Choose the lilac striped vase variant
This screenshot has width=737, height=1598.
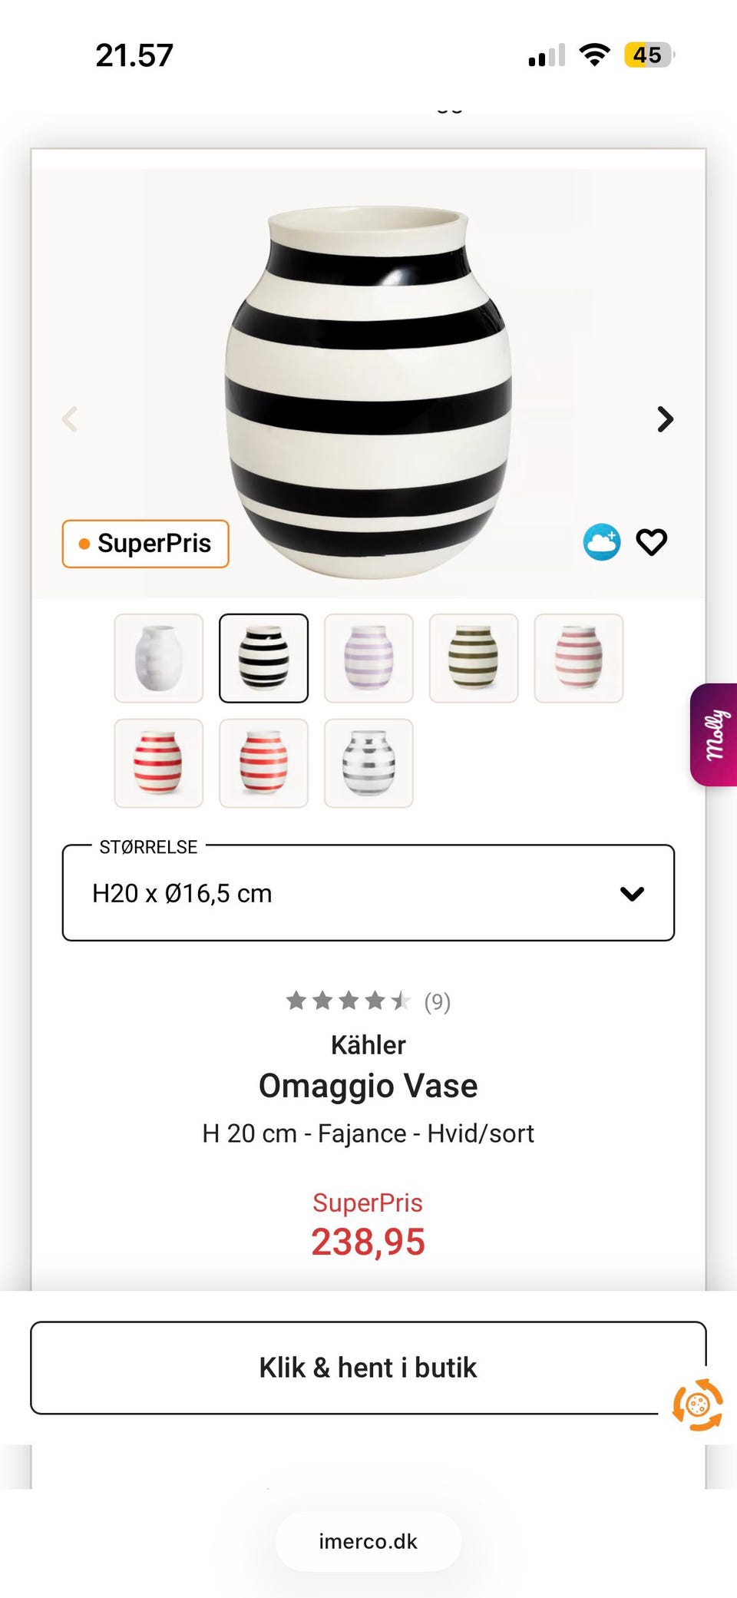[x=368, y=658]
